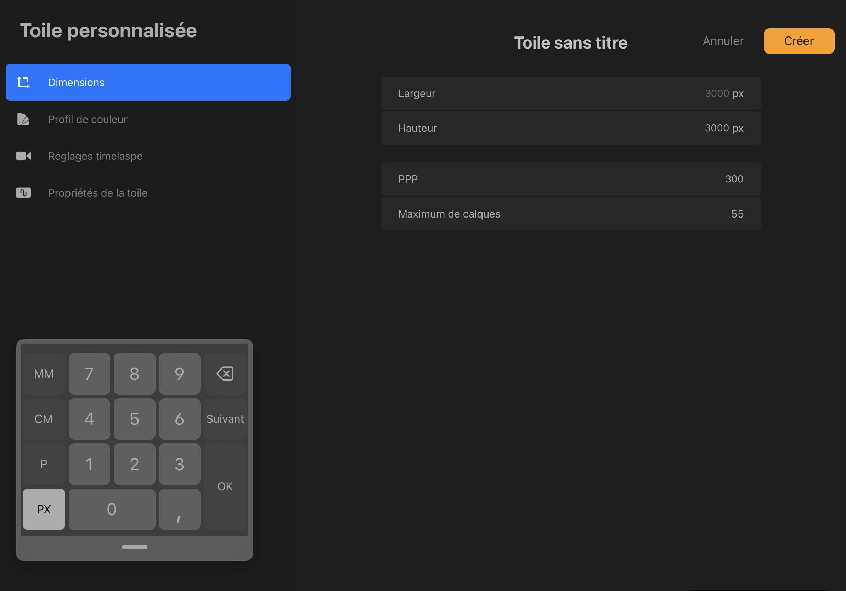Rename the title Toile sans titre
The height and width of the screenshot is (591, 846).
pyautogui.click(x=570, y=43)
